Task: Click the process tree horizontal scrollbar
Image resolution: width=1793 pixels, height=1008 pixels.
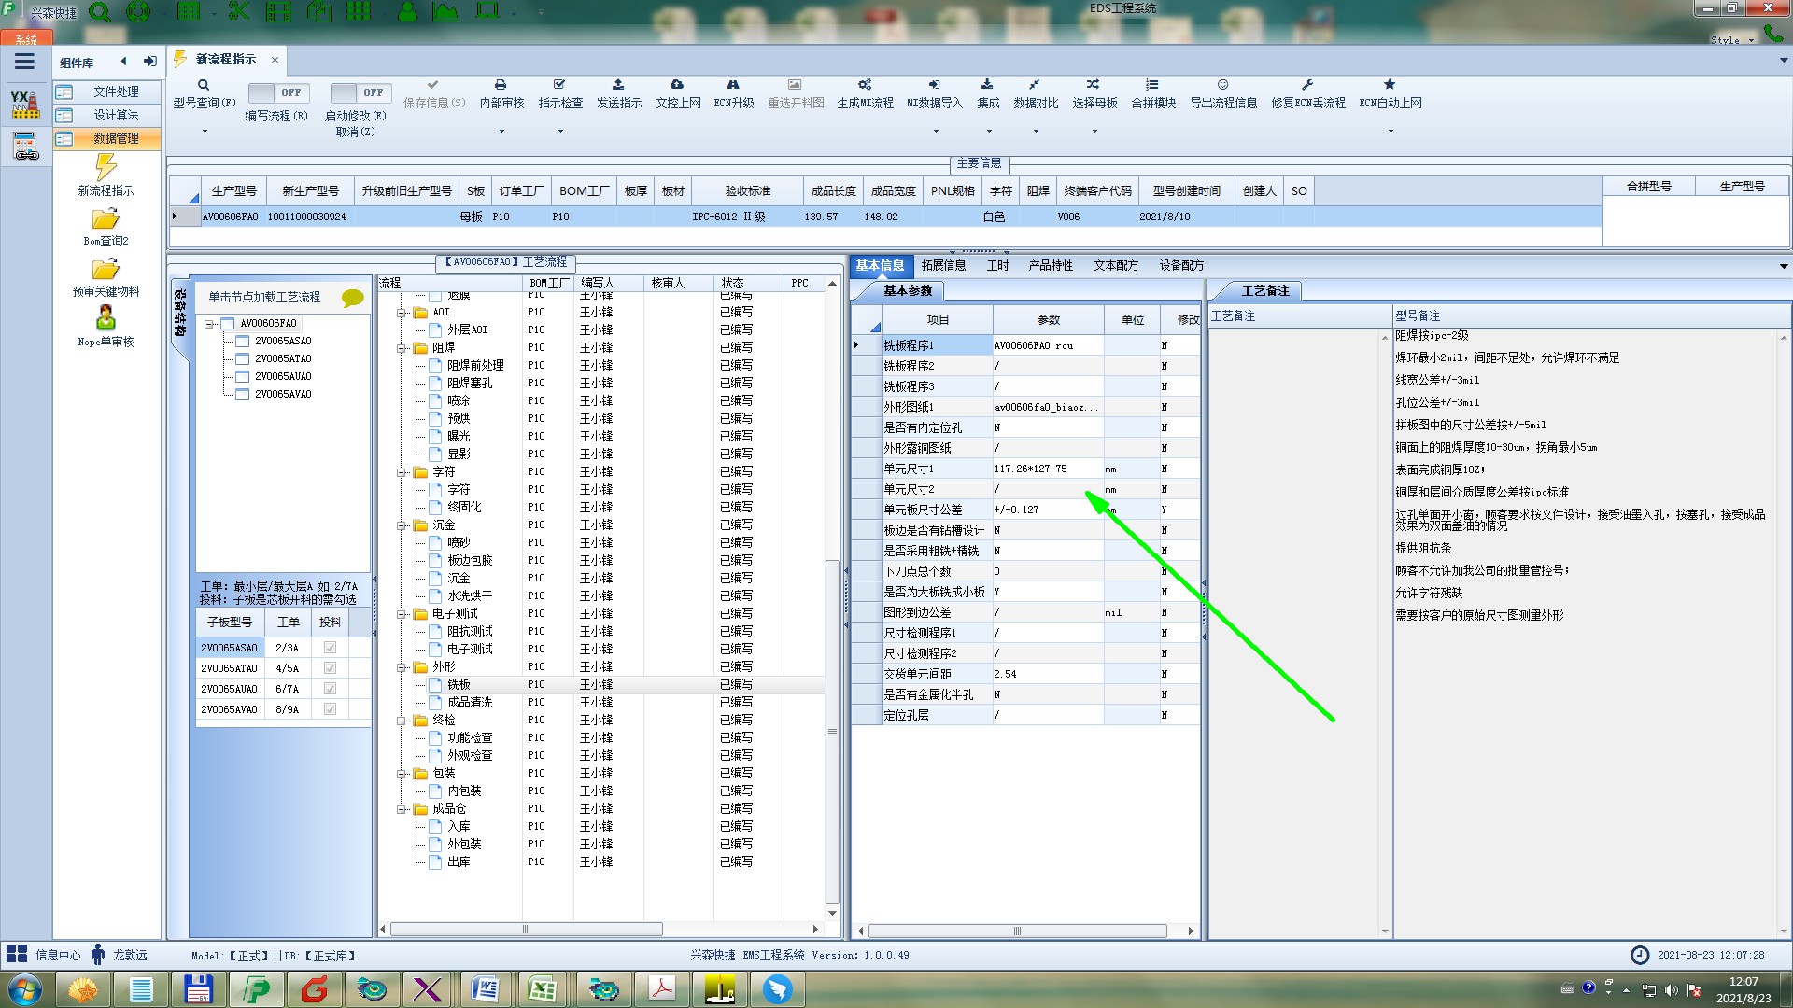Action: [526, 930]
